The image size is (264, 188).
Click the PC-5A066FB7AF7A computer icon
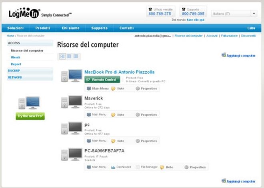72,154
